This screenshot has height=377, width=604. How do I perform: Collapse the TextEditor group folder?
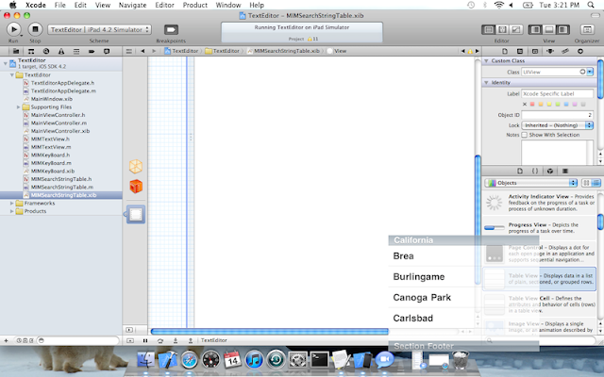pyautogui.click(x=12, y=75)
